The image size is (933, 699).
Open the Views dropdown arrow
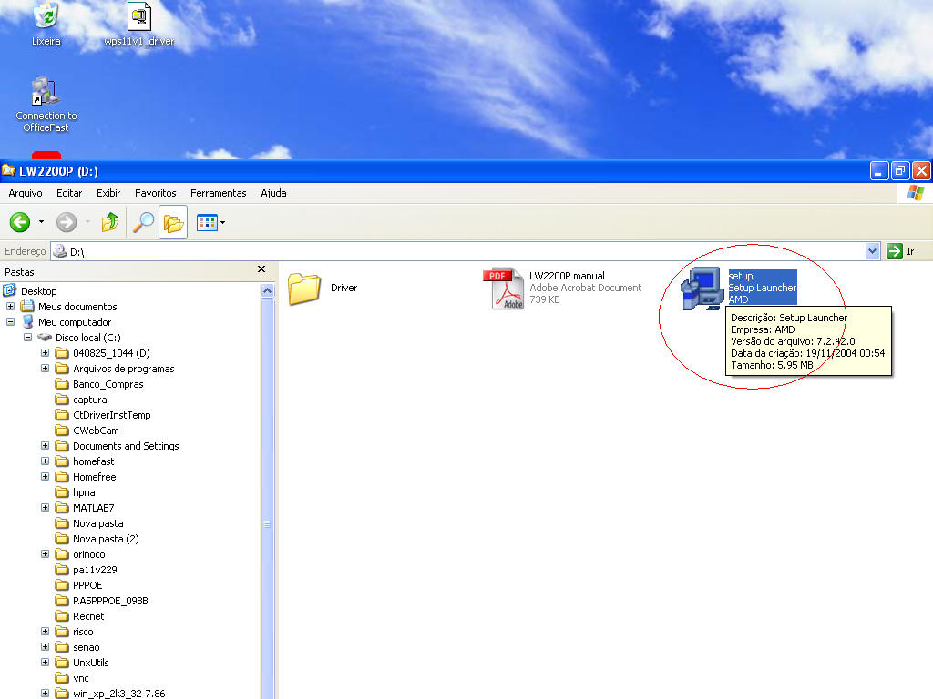(x=222, y=222)
